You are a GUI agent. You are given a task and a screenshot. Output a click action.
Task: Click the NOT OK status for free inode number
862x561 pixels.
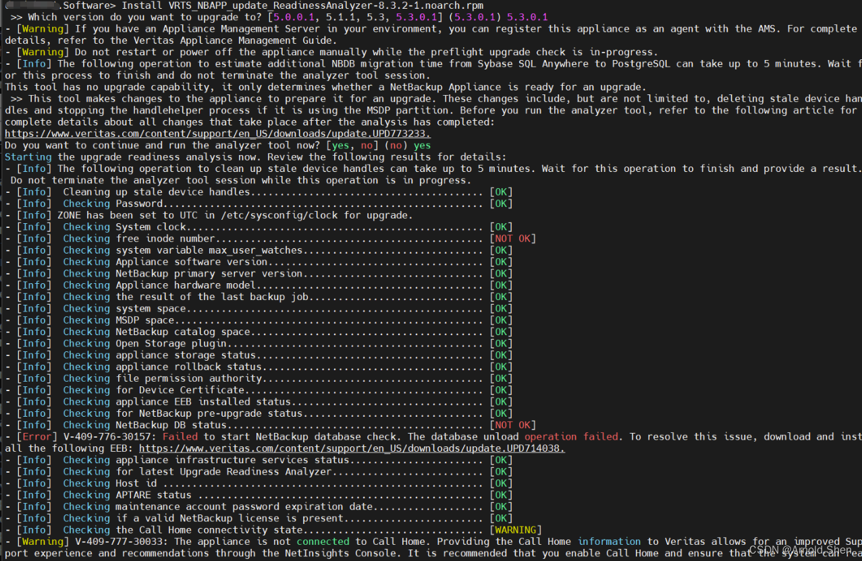513,239
